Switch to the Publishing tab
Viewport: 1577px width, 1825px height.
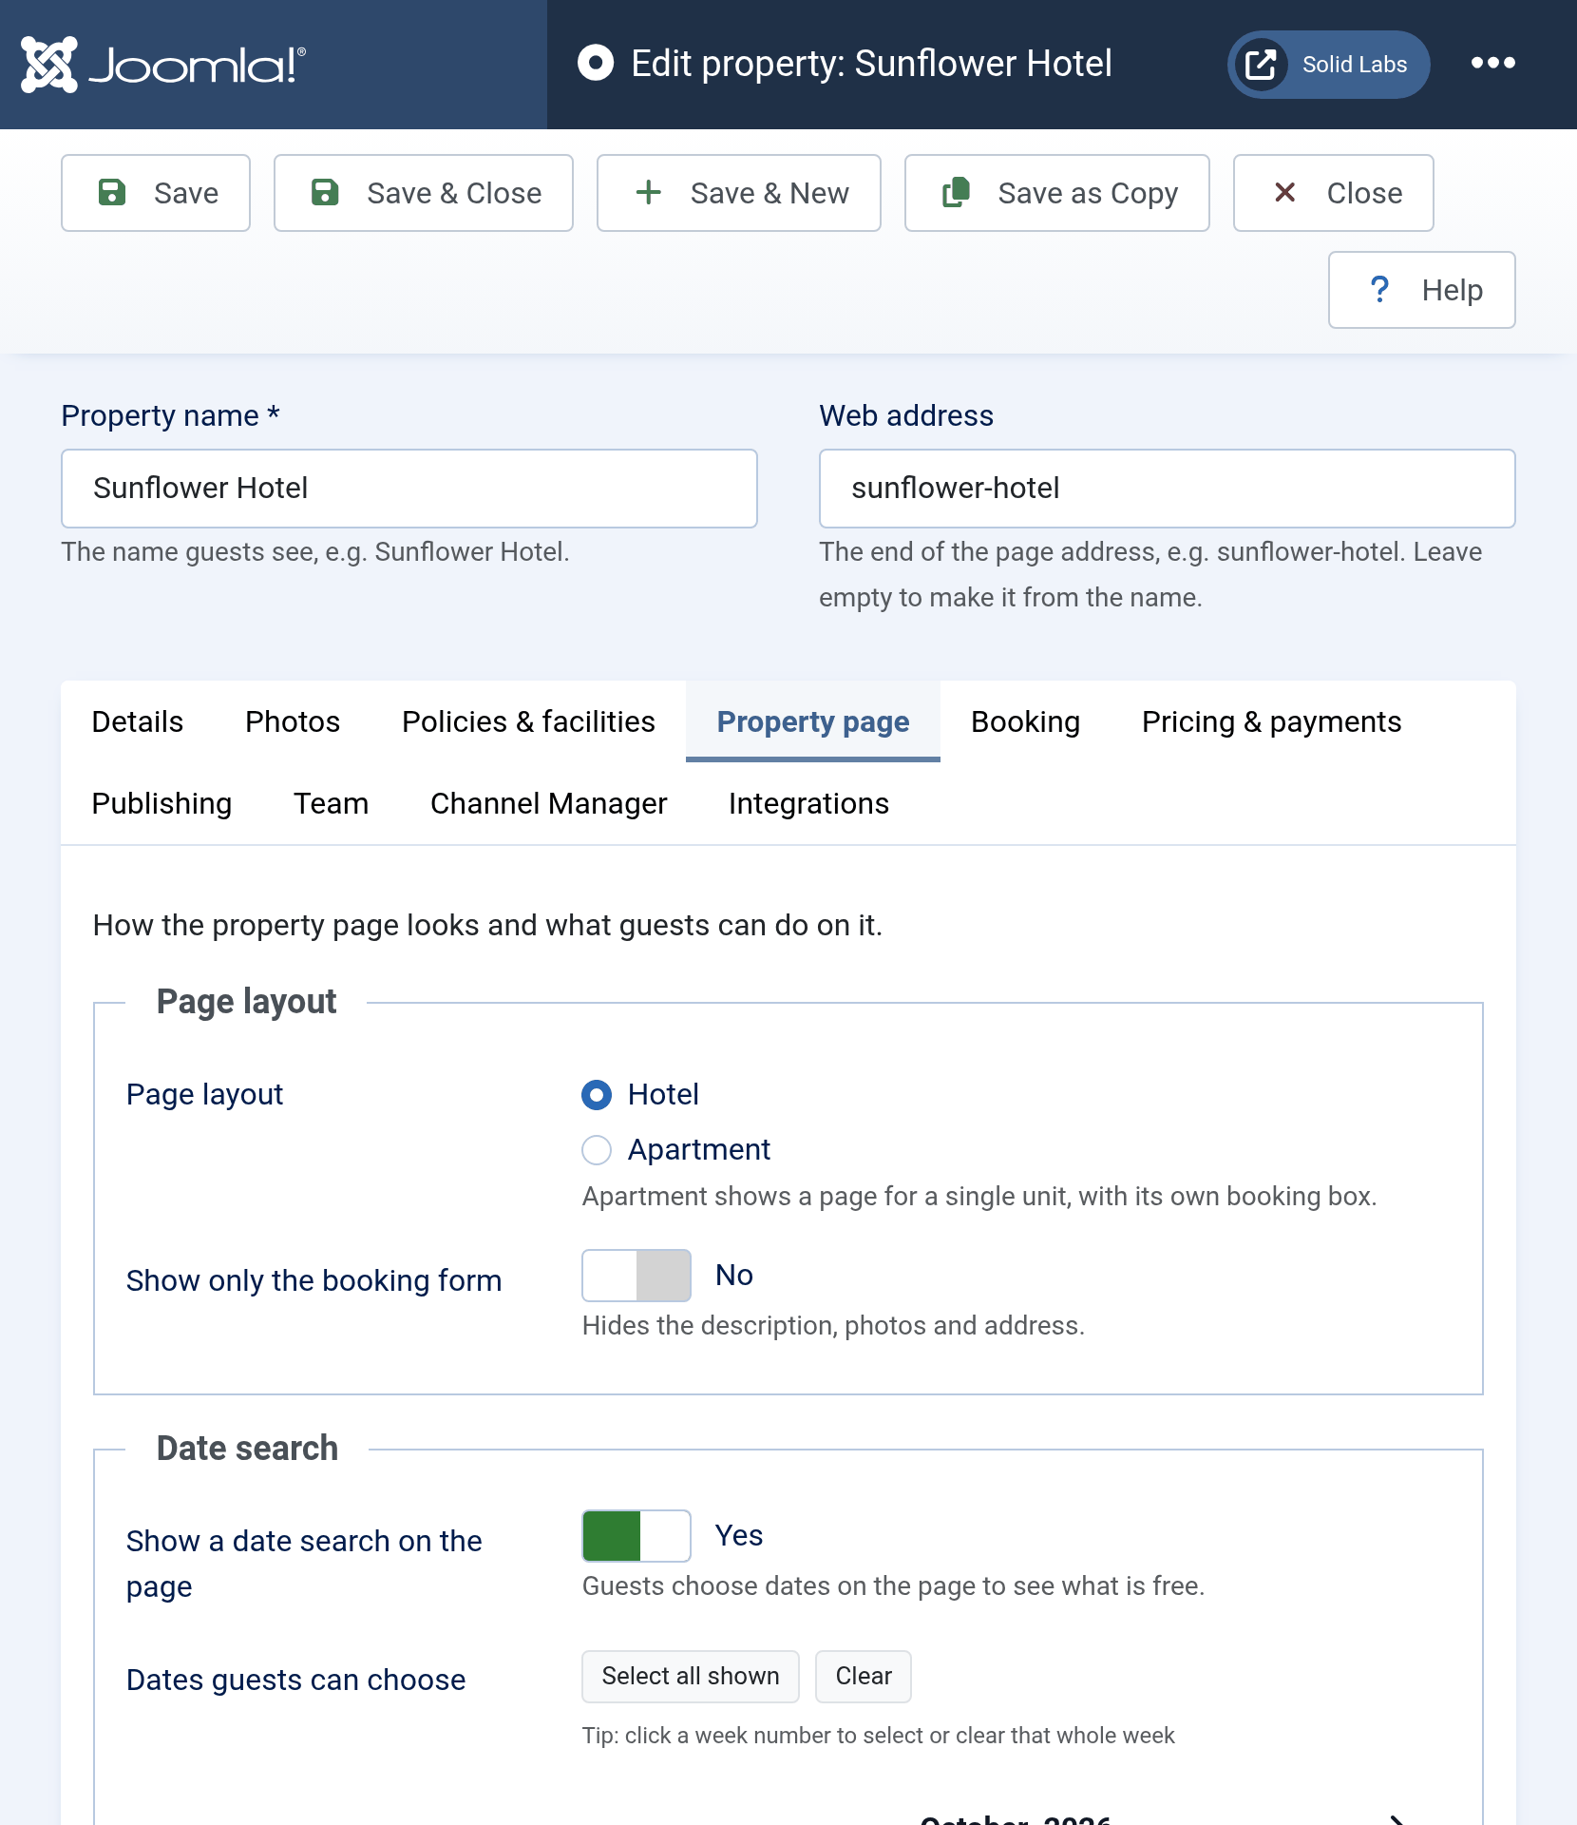click(161, 803)
